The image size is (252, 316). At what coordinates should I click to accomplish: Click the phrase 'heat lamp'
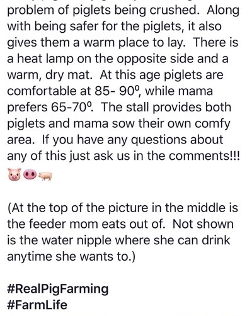45,59
